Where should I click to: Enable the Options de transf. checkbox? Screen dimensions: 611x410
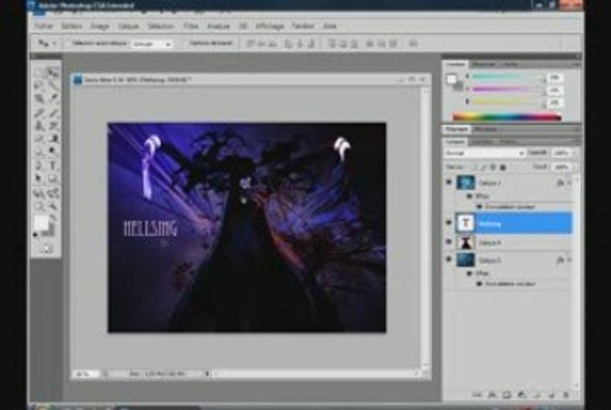pos(185,43)
